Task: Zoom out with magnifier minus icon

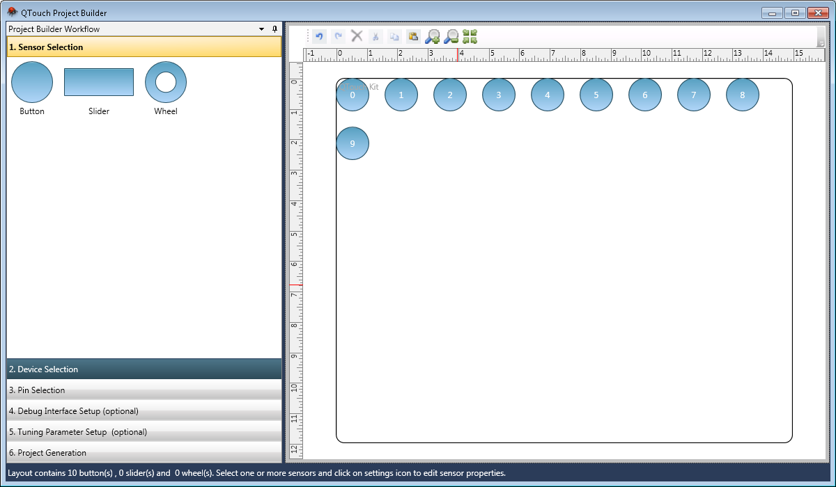Action: (451, 36)
